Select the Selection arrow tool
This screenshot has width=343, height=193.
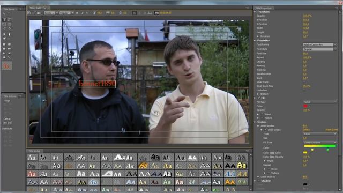pyautogui.click(x=4, y=13)
